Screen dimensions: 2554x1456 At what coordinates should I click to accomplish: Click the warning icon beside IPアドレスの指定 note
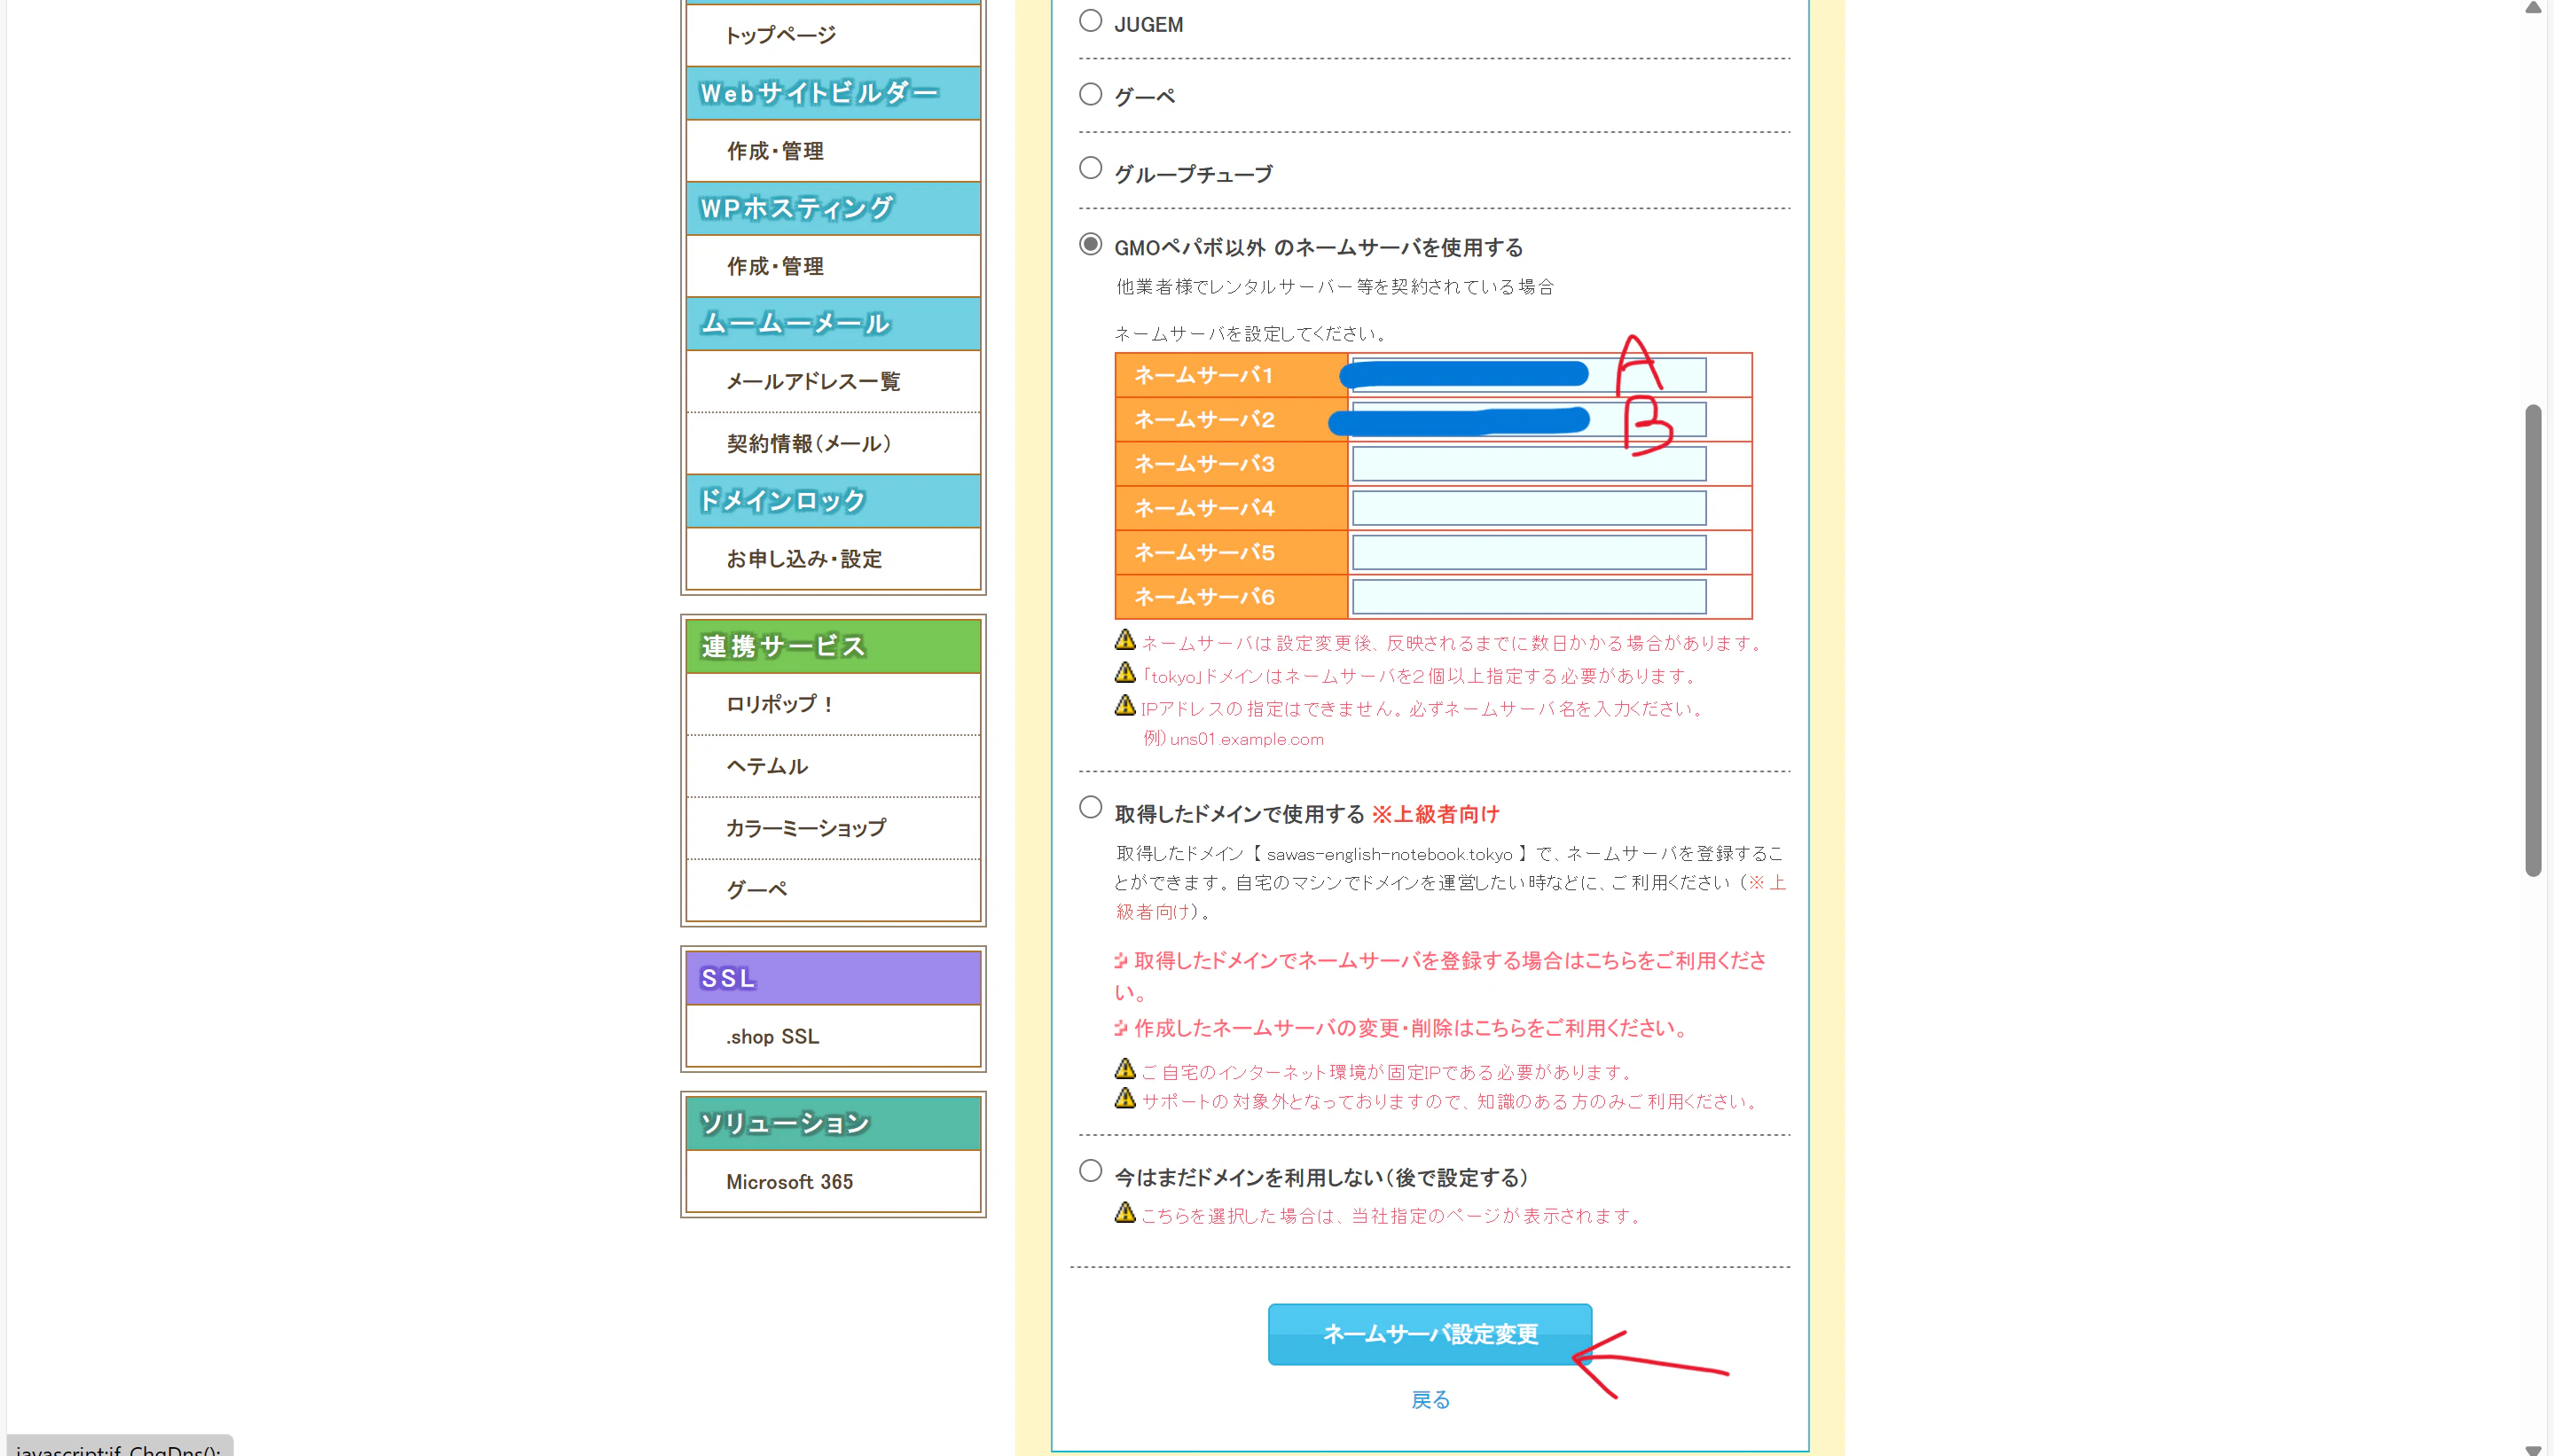click(x=1125, y=706)
